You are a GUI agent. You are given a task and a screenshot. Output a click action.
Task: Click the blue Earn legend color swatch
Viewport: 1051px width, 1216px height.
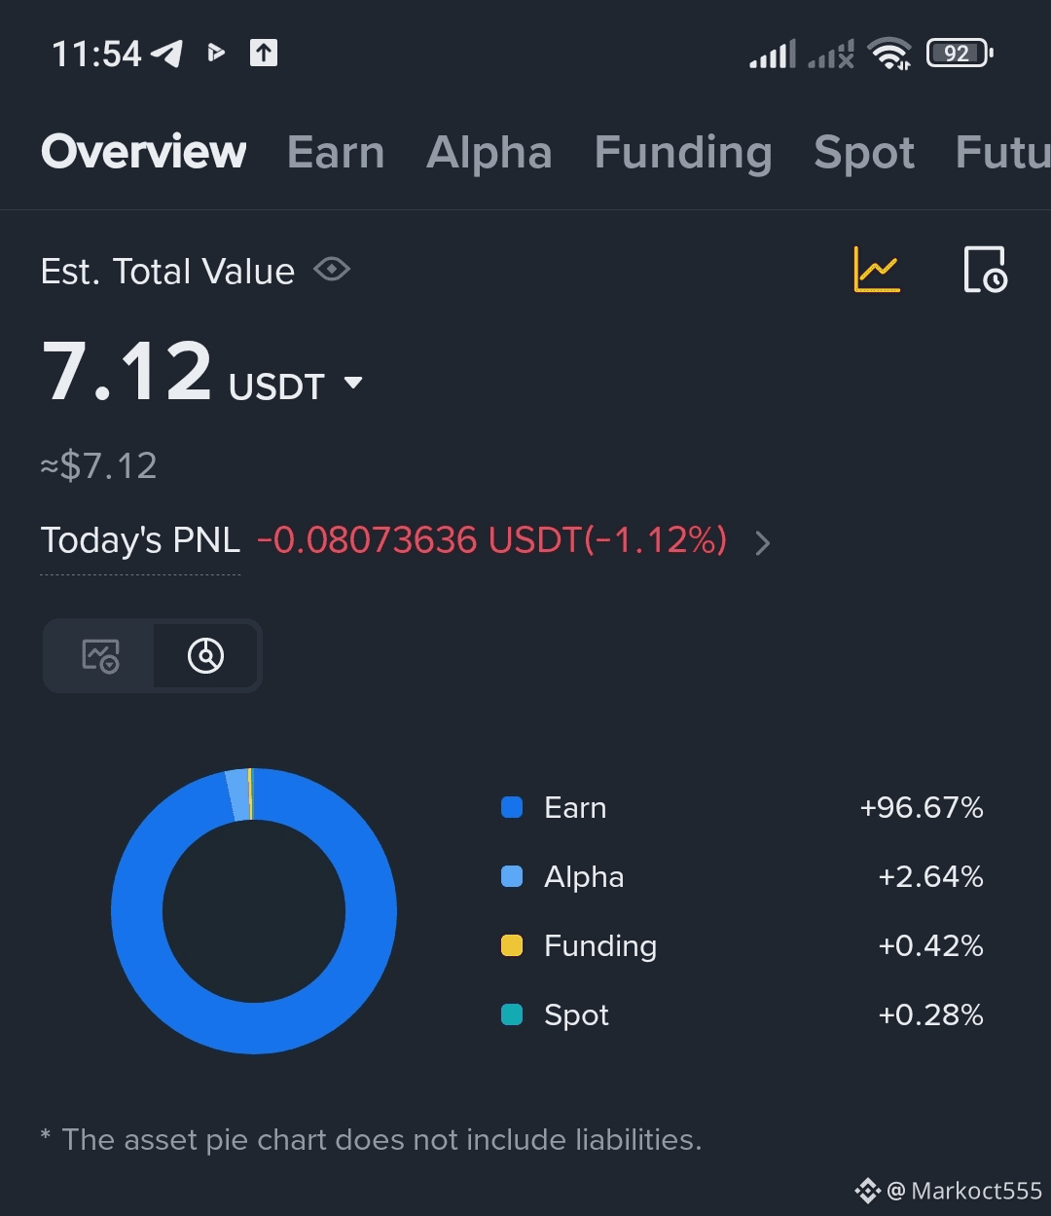point(512,807)
